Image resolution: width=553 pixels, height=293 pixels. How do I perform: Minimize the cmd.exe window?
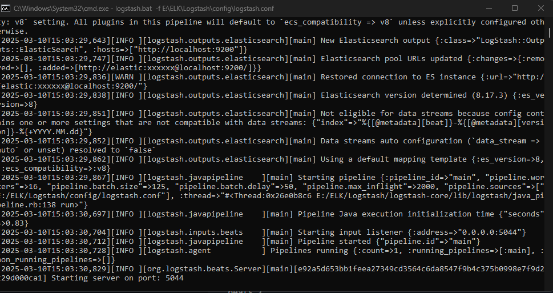coord(489,8)
